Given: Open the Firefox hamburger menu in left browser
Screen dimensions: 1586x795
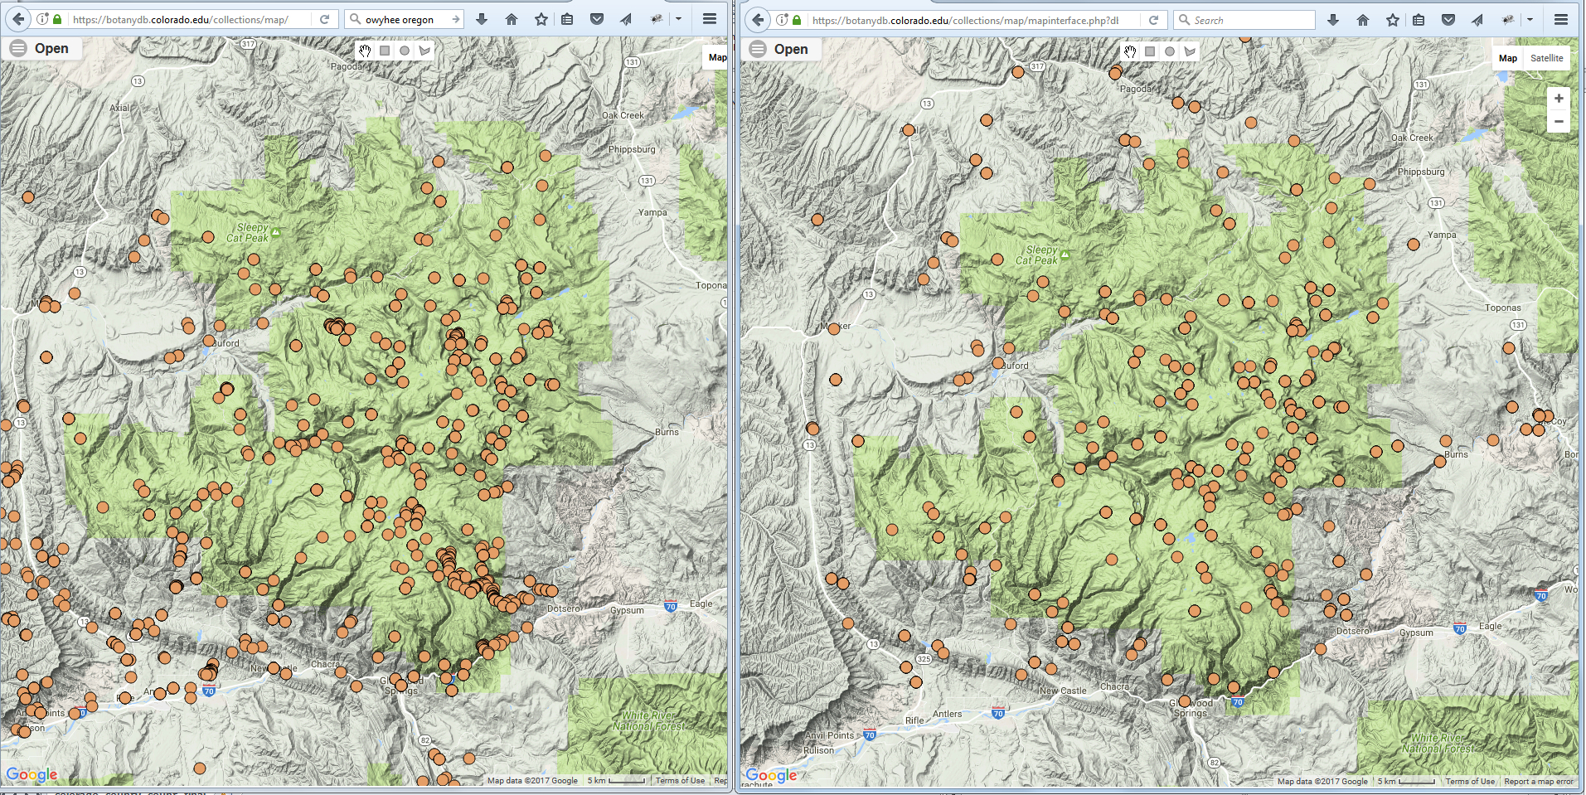Looking at the screenshot, I should 710,19.
